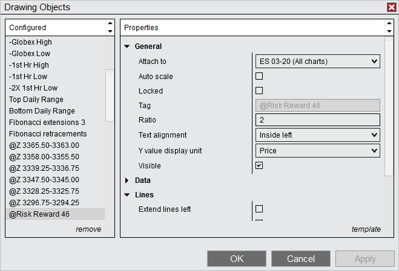Click into the Ratio input field
The height and width of the screenshot is (271, 399).
click(x=318, y=120)
